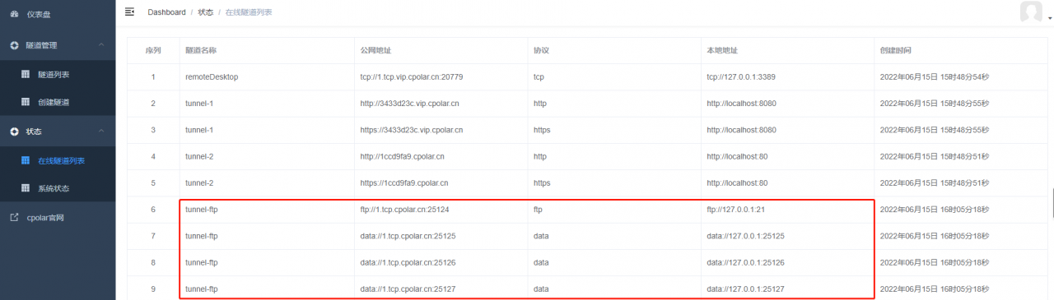Click the grid icon beside 隧道列表
Viewport: 1054px width, 300px height.
(x=26, y=74)
